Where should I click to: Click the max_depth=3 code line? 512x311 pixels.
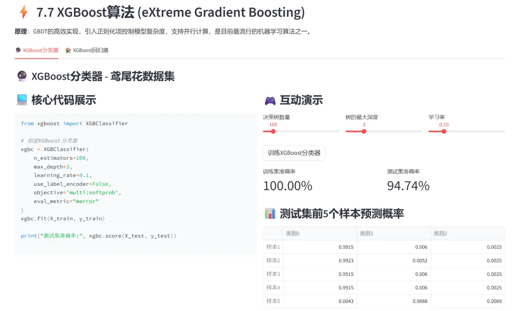[x=53, y=166]
